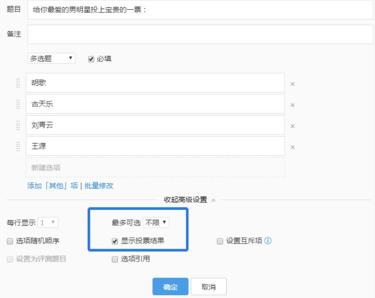Open the 批量修改 bulk edit link
375x298 pixels.
point(99,185)
